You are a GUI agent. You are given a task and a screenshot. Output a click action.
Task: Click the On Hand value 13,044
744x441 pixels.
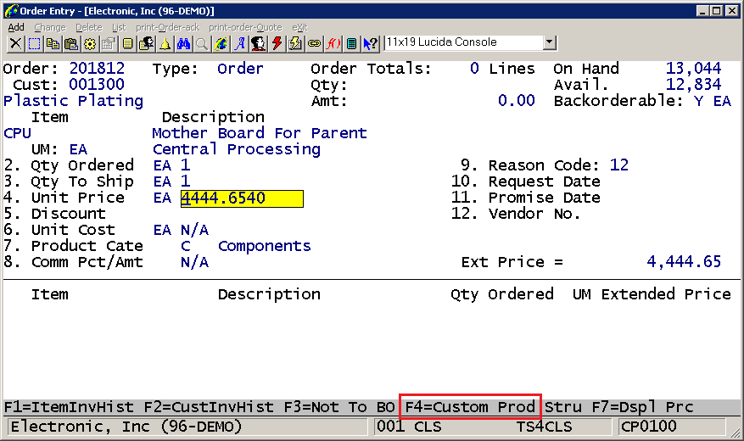[693, 69]
